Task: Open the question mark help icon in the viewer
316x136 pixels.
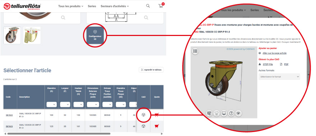Action: point(231,113)
